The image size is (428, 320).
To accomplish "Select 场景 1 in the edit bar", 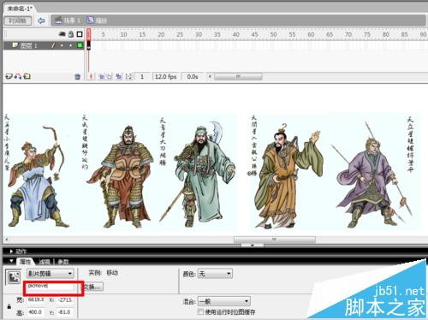I will 68,21.
